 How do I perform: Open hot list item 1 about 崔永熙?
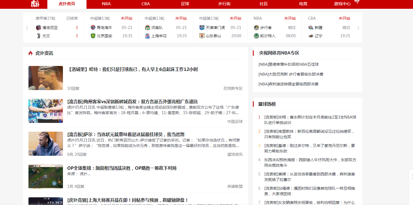(310, 120)
